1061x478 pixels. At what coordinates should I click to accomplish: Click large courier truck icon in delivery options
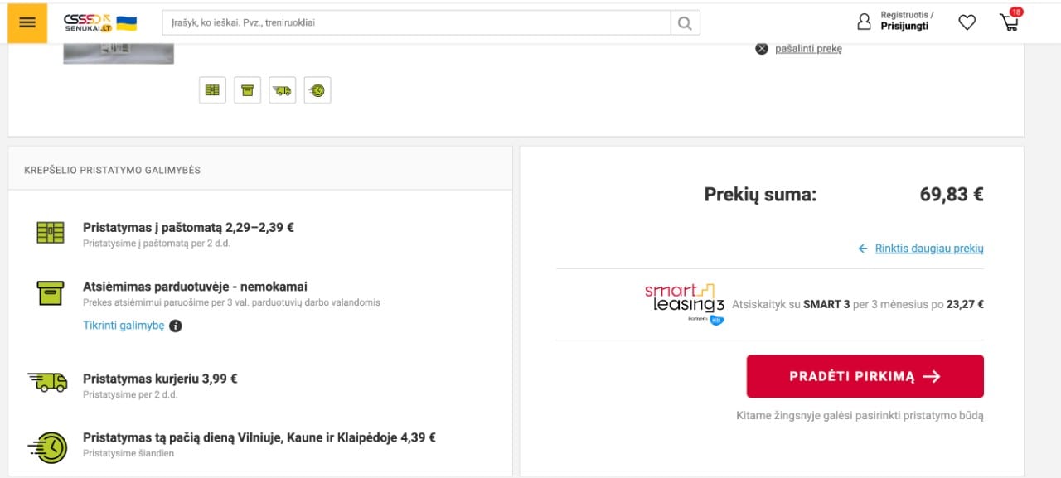click(48, 382)
